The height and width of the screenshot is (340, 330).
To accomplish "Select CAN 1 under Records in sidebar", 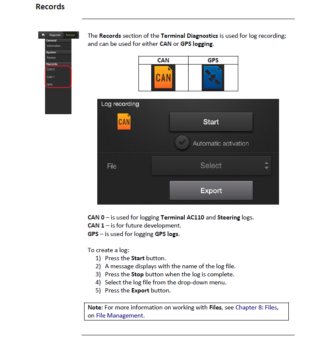I will 51,77.
